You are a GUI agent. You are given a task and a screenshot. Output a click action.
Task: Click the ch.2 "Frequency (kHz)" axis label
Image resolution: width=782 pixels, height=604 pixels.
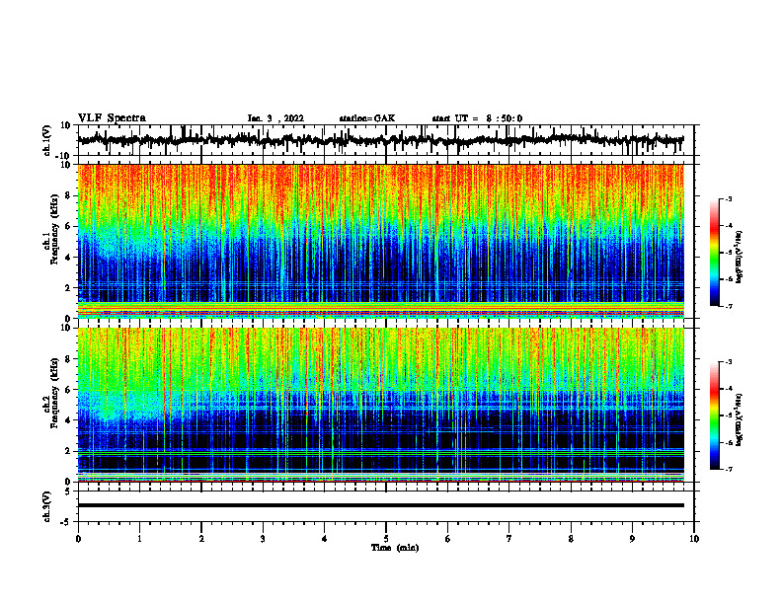pyautogui.click(x=54, y=393)
